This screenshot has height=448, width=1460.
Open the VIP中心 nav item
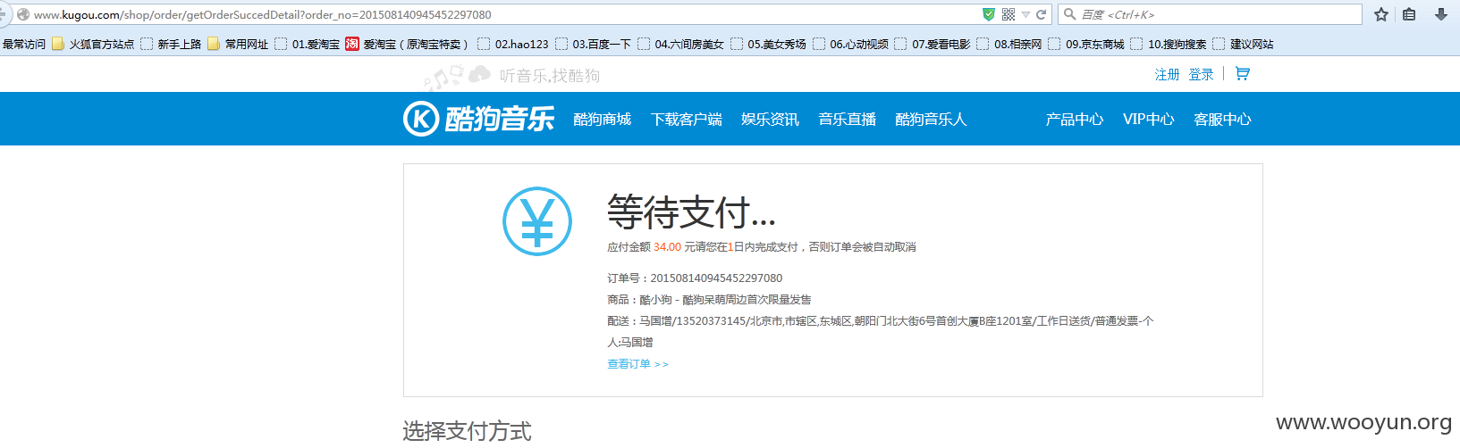tap(1148, 120)
